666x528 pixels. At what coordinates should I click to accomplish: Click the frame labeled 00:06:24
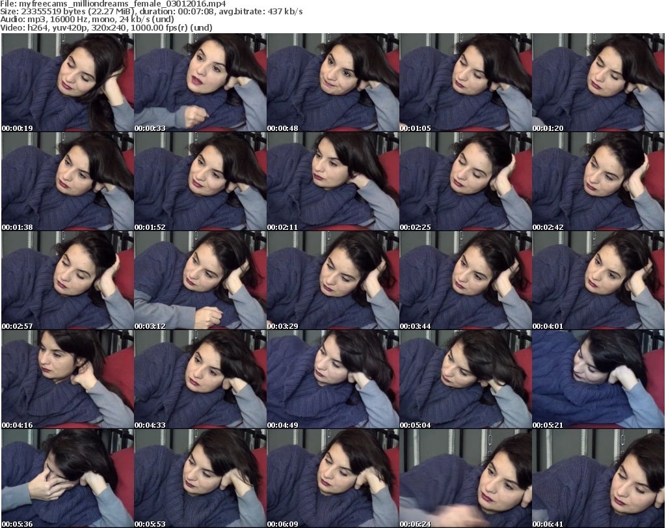click(466, 479)
